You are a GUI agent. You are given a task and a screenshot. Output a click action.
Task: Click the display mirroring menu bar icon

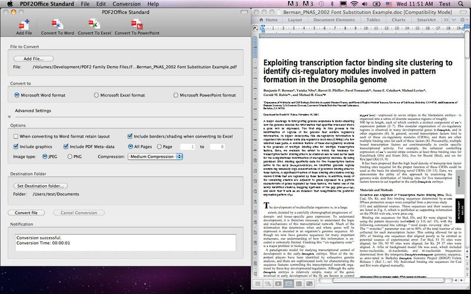tap(343, 4)
